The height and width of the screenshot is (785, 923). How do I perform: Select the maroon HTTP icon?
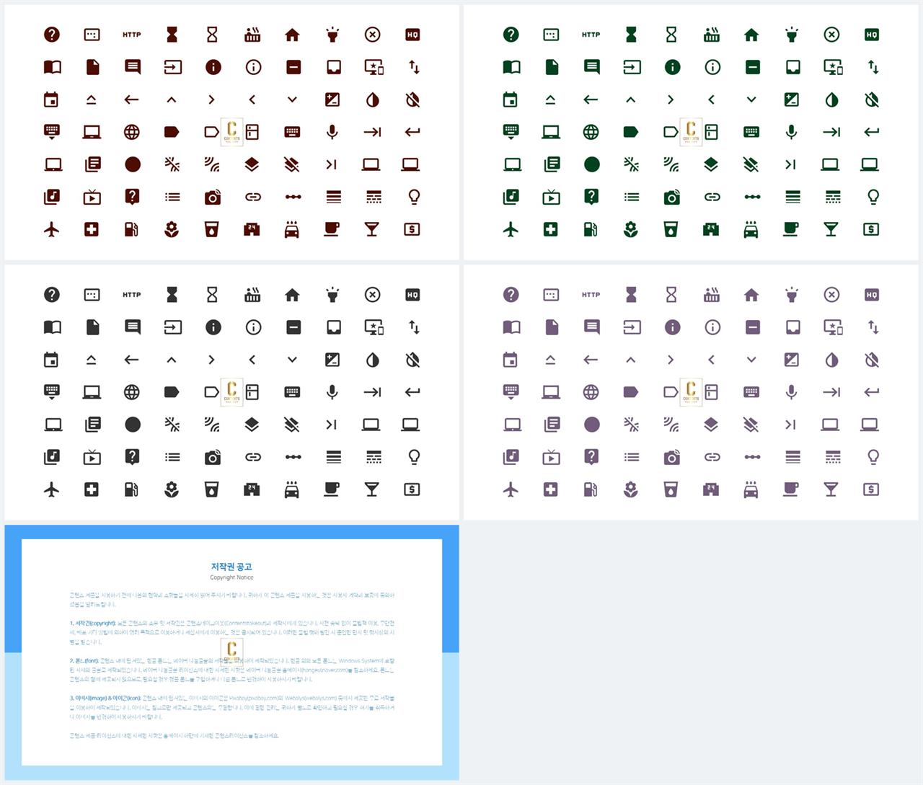coord(132,35)
